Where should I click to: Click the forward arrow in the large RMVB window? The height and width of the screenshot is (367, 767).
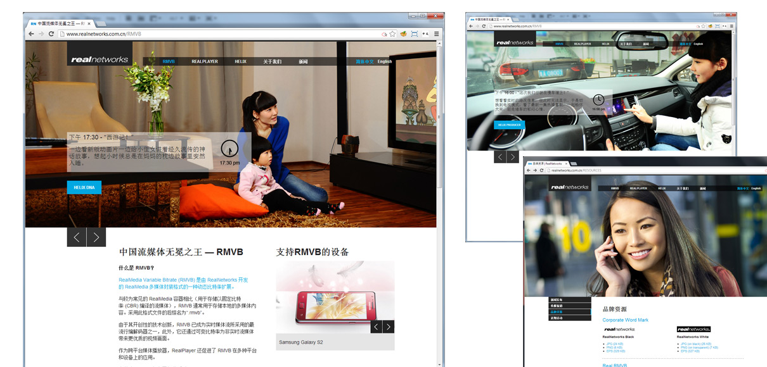pos(41,34)
